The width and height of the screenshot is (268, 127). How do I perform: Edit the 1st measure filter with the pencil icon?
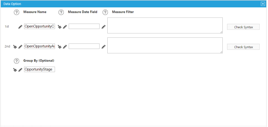point(104,27)
